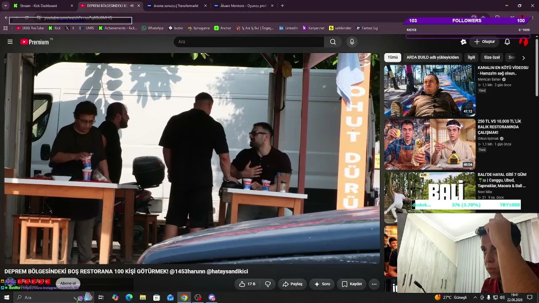Screen dimensions: 539x303
Task: Open the WhatsApp bookmark
Action: click(152, 28)
